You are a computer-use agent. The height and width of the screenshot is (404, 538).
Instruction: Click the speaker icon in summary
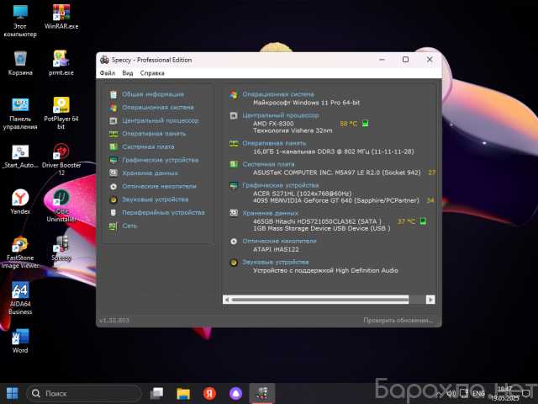[x=234, y=263]
